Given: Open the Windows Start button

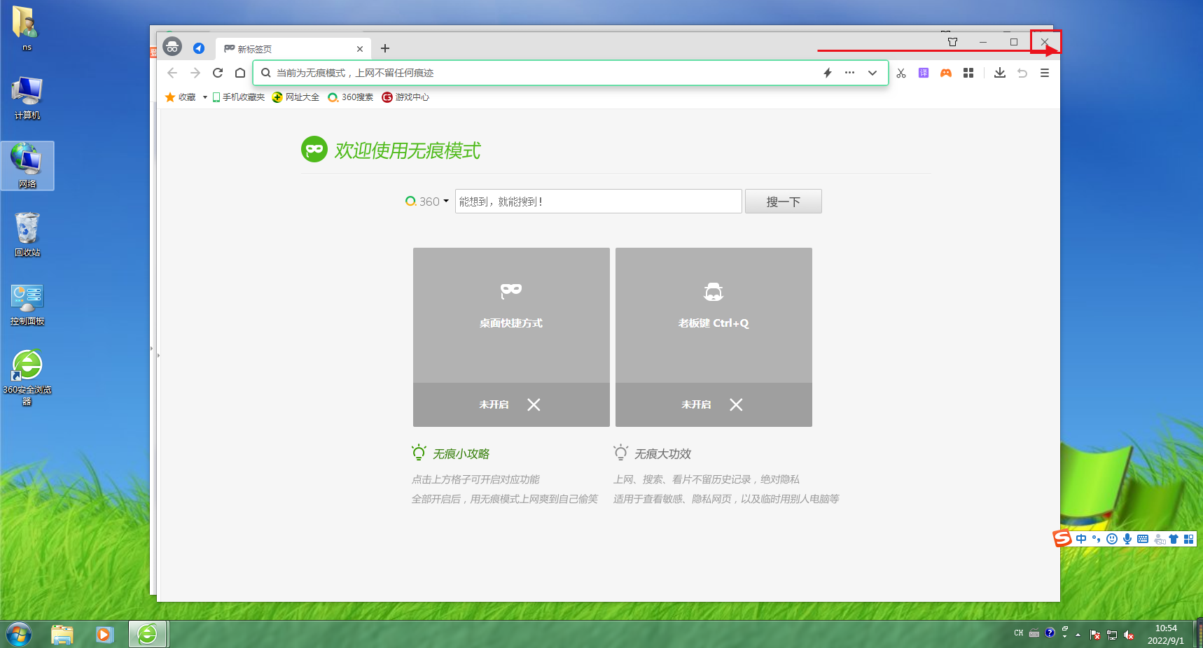Looking at the screenshot, I should 19,635.
